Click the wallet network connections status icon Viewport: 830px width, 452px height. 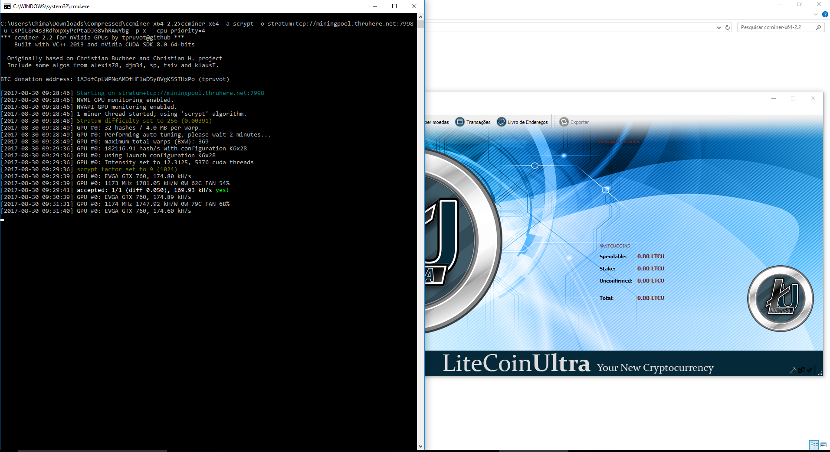click(801, 370)
